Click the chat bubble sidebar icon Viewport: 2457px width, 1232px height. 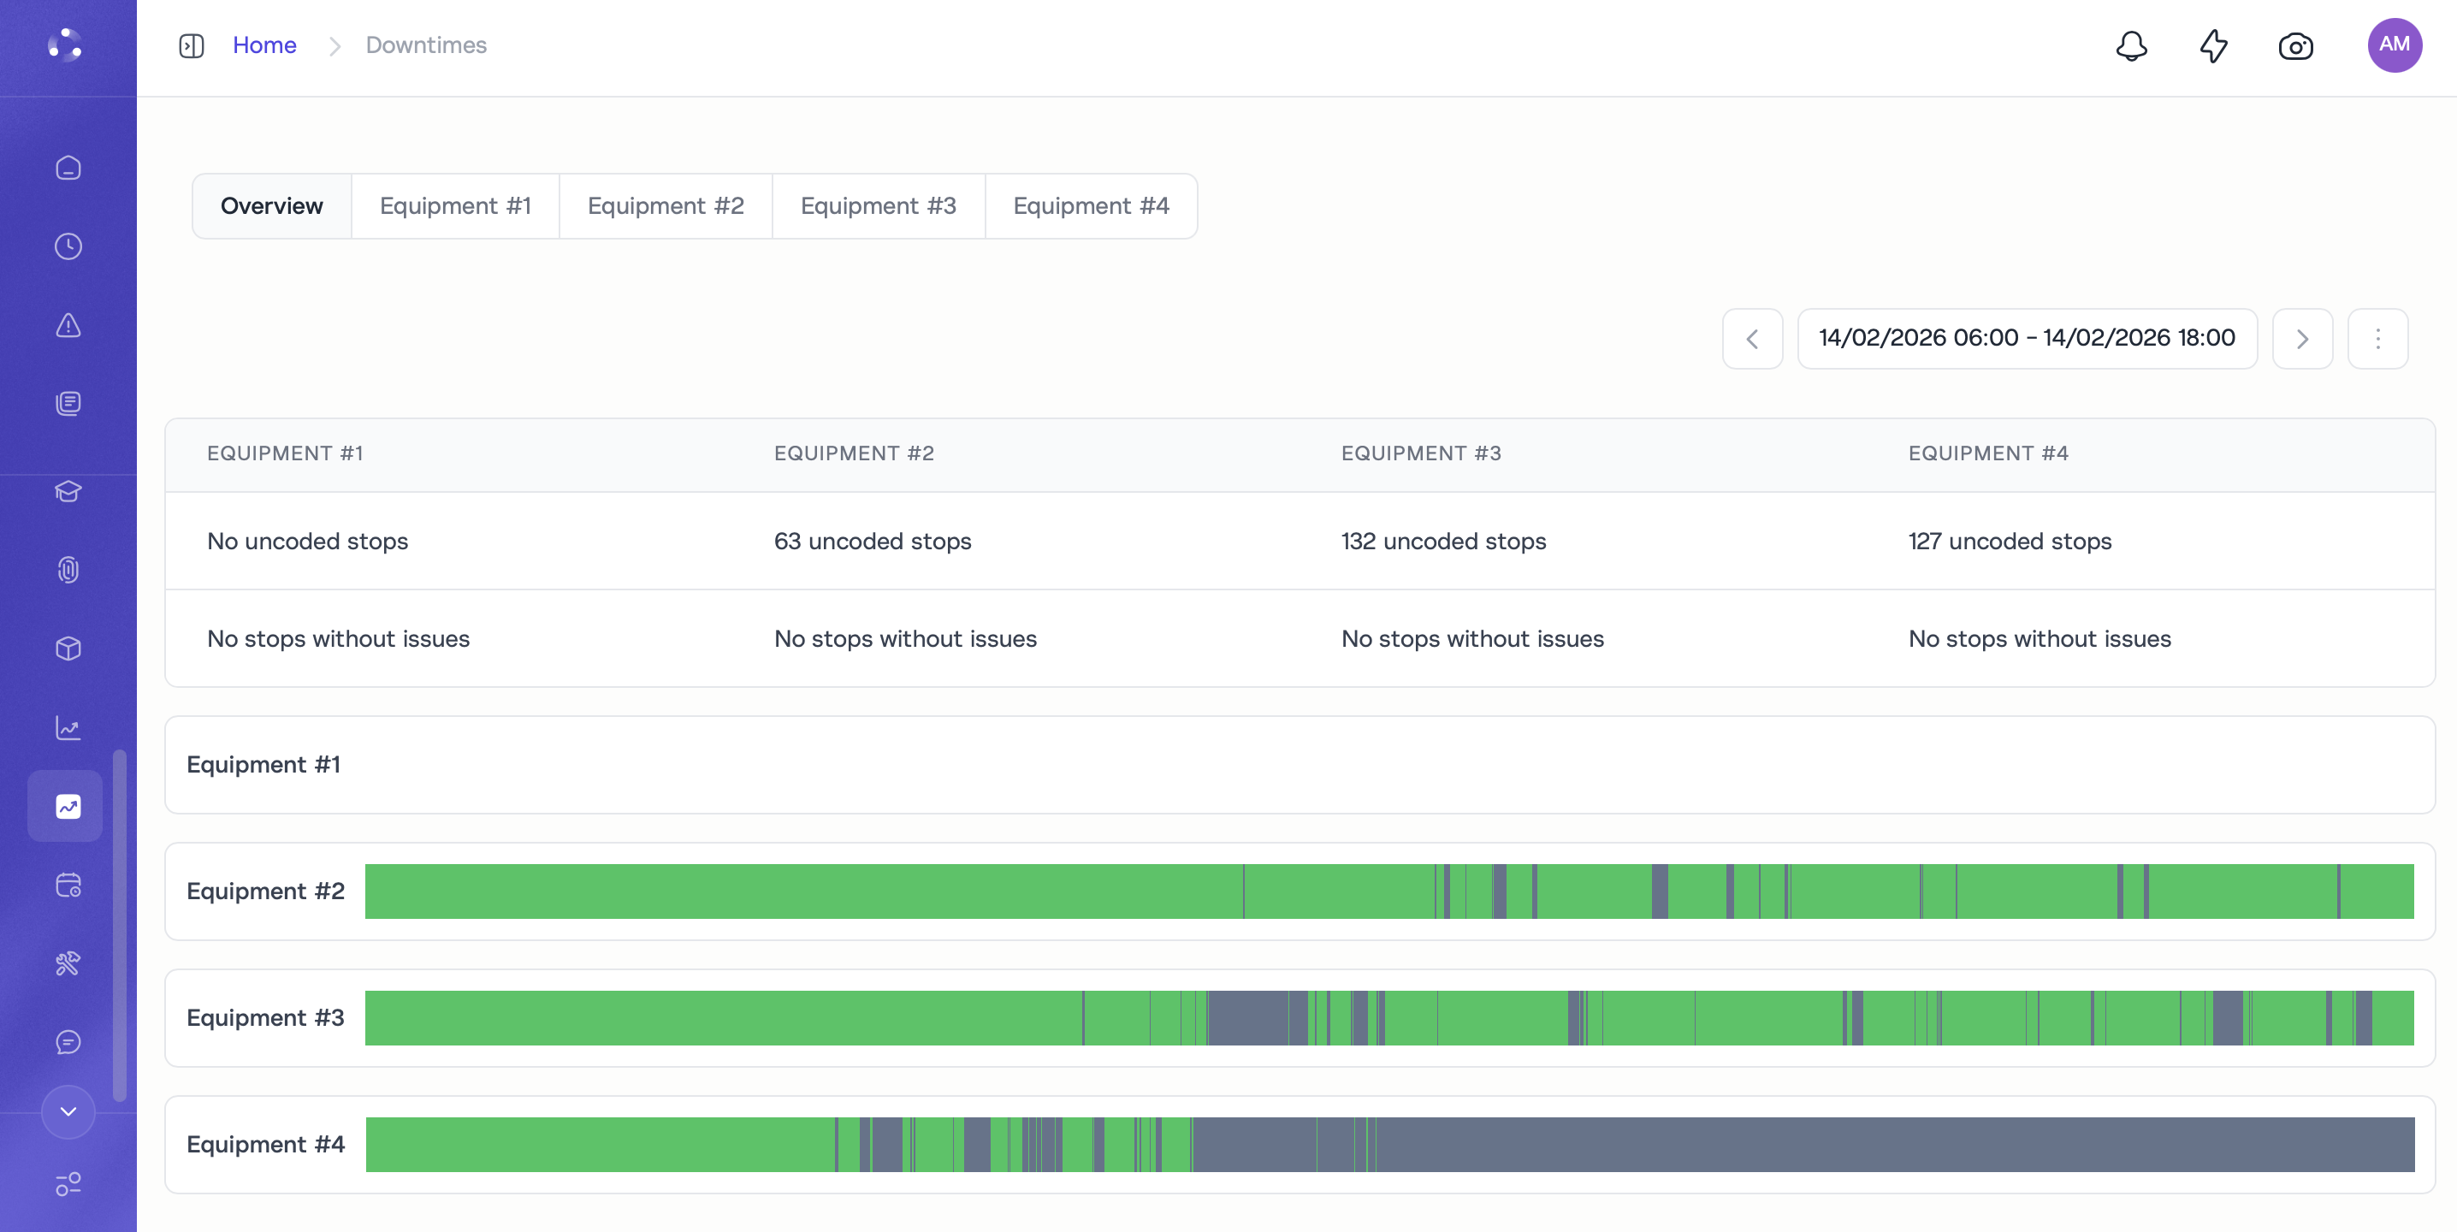[68, 1042]
